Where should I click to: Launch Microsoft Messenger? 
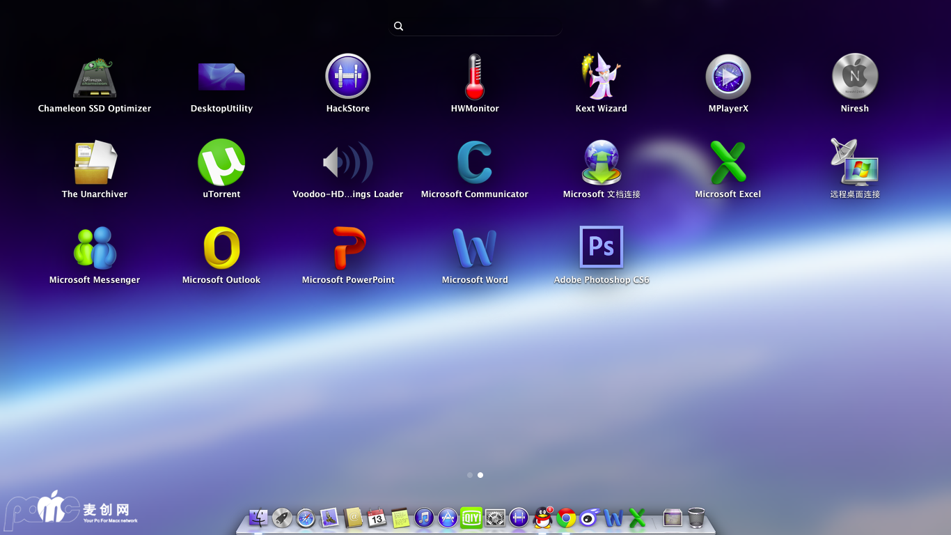[95, 248]
